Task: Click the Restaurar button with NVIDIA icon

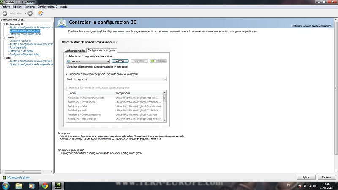Action: pyautogui.click(x=158, y=61)
